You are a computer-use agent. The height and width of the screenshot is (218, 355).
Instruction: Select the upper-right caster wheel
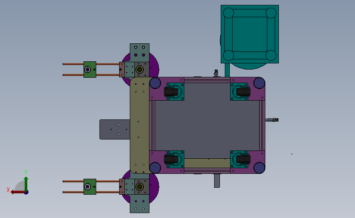(x=243, y=92)
